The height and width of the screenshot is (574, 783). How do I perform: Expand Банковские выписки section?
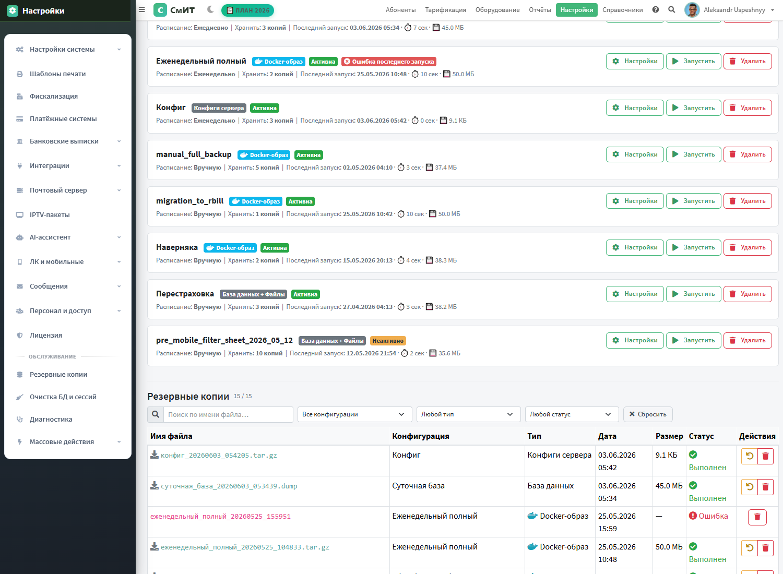pos(68,141)
